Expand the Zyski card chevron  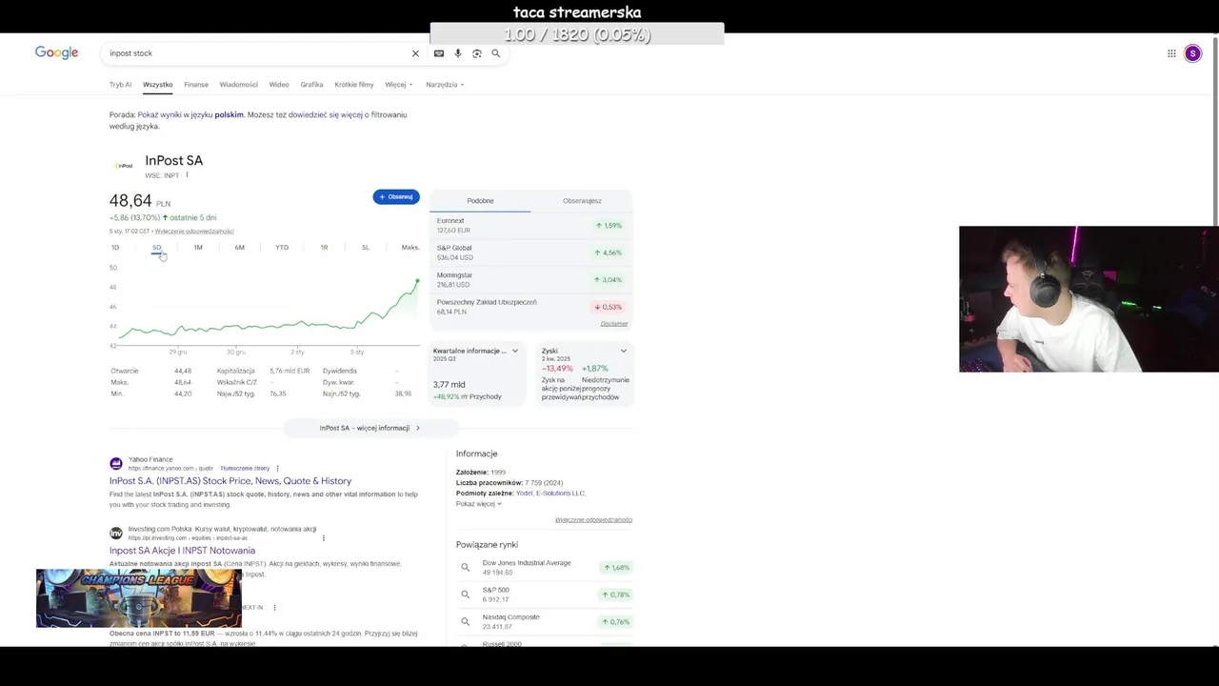[624, 351]
